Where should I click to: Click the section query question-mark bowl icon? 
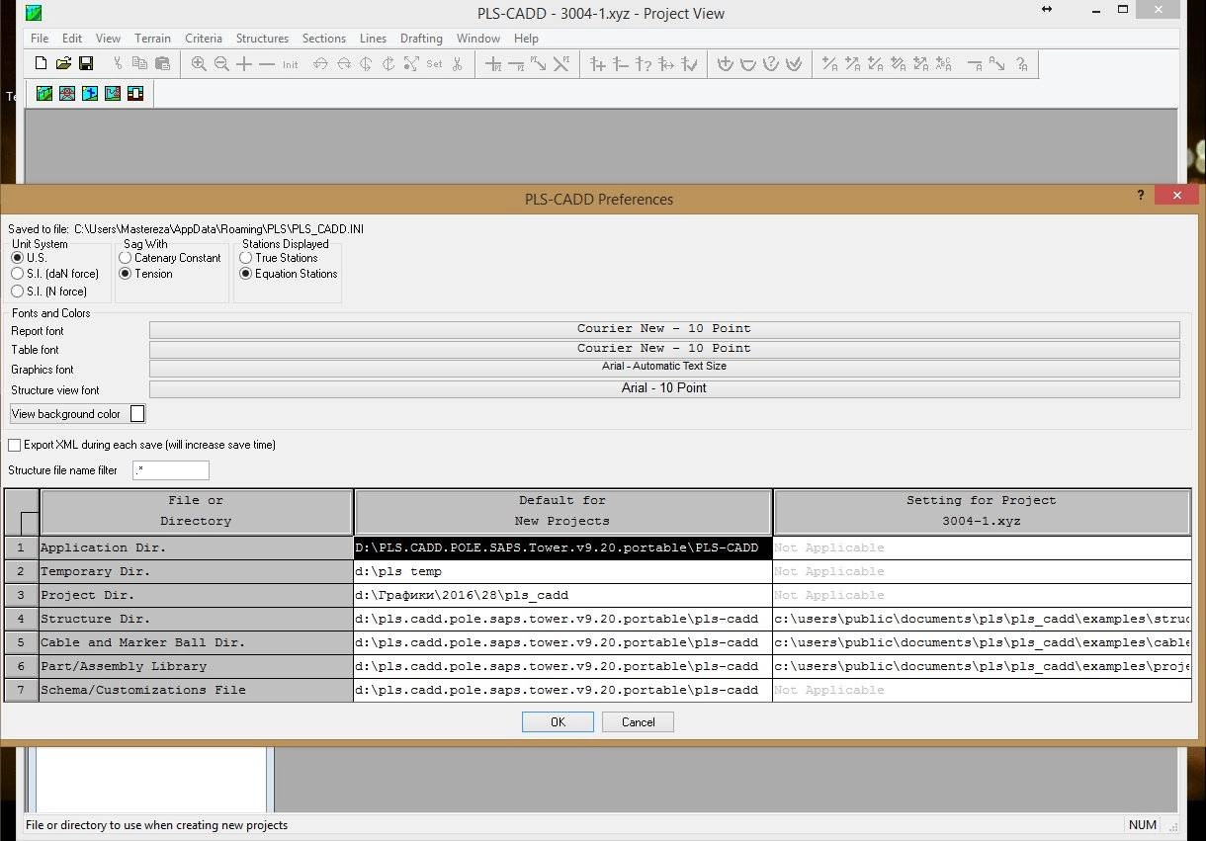pos(771,64)
